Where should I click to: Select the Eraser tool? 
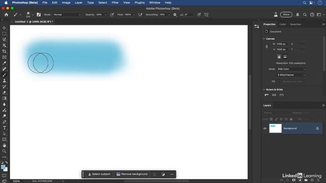pyautogui.click(x=4, y=93)
